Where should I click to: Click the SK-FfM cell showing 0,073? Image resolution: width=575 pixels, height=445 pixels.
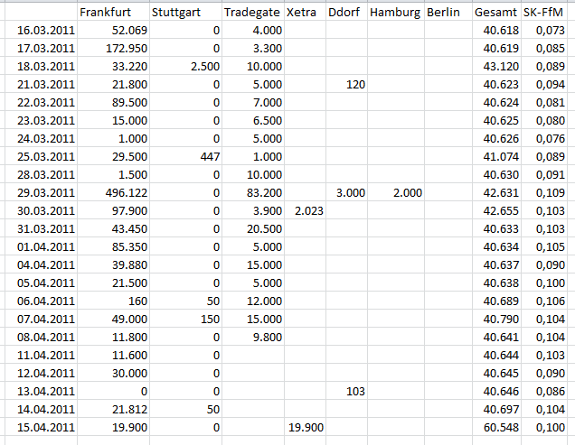pos(549,31)
